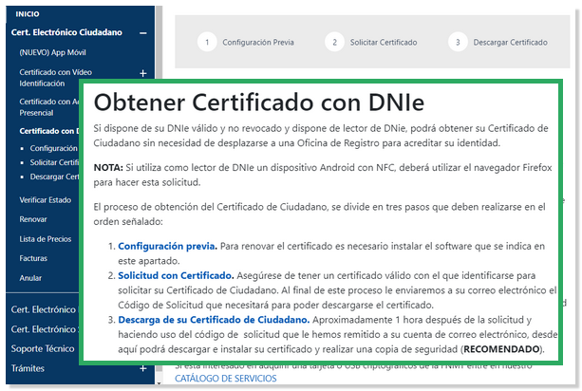Viewport: 582px width, 391px height.
Task: Open Lista de Precios sidebar item
Action: [47, 238]
